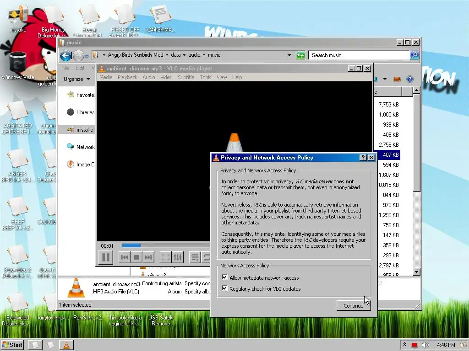469x351 pixels.
Task: Uncheck Allow metadata network access
Action: click(x=224, y=277)
